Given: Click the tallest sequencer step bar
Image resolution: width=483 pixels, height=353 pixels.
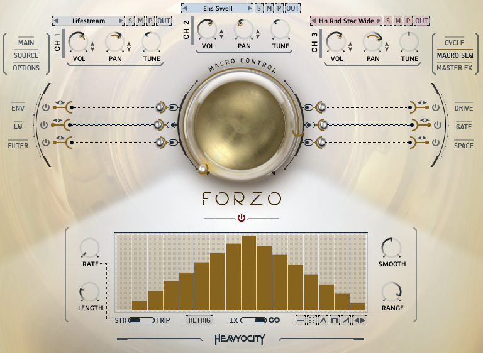Looking at the screenshot, I should pos(248,273).
